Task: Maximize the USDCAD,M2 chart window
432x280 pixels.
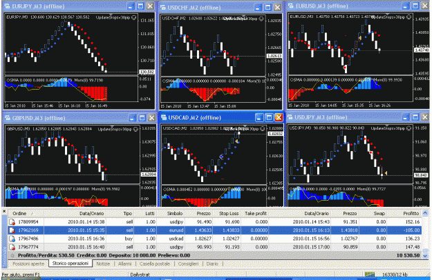Action: pos(269,118)
